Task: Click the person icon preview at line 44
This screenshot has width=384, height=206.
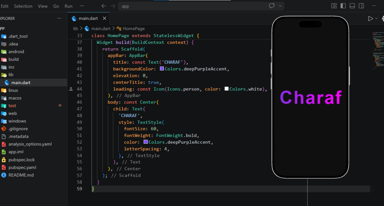Action: click(71, 89)
